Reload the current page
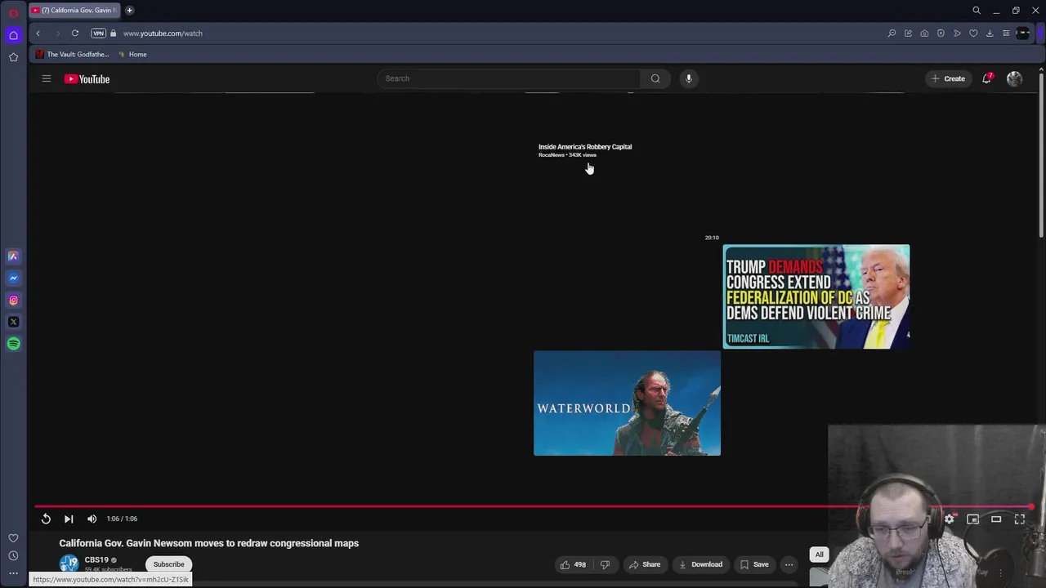1046x588 pixels. tap(75, 33)
